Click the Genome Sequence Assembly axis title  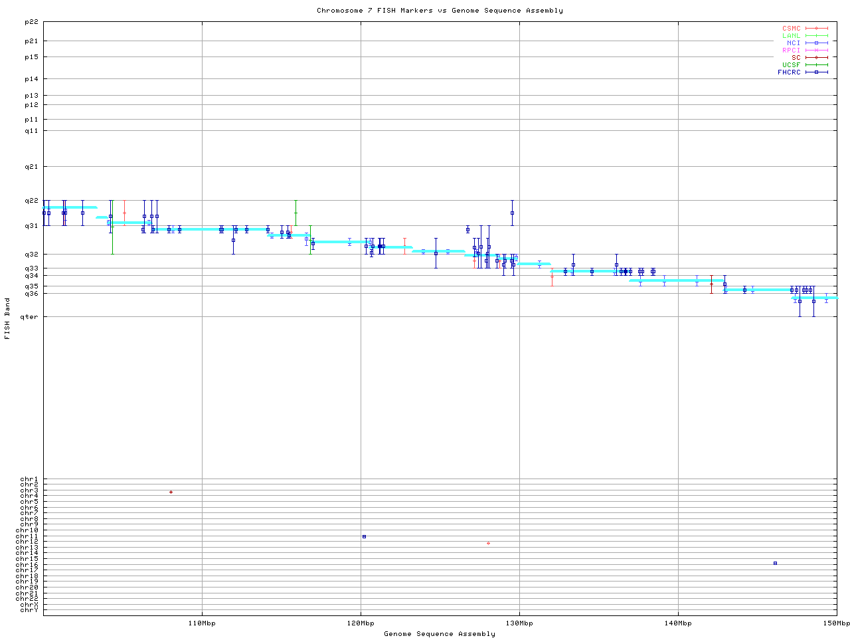point(440,634)
